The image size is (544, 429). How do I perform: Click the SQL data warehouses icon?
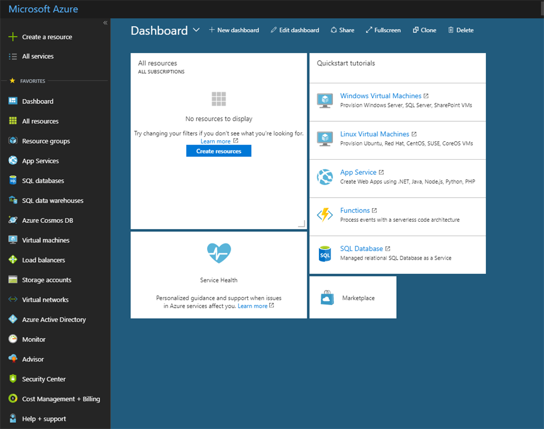13,200
